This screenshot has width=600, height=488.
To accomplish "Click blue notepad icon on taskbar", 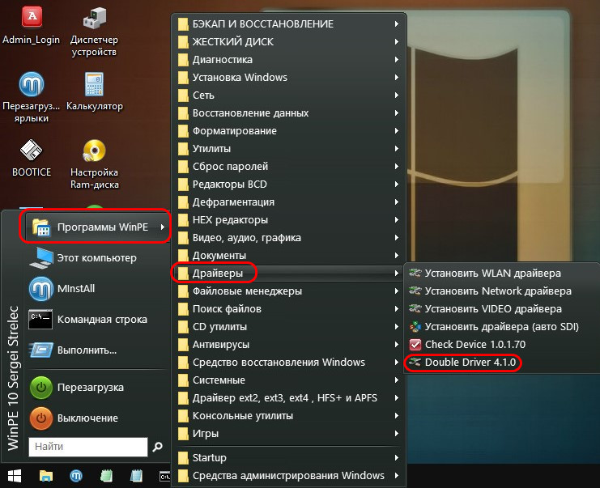I will (136, 476).
